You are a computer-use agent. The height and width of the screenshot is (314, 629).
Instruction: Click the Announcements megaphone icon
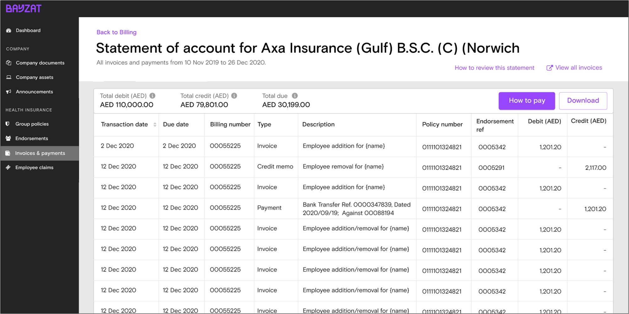click(9, 91)
